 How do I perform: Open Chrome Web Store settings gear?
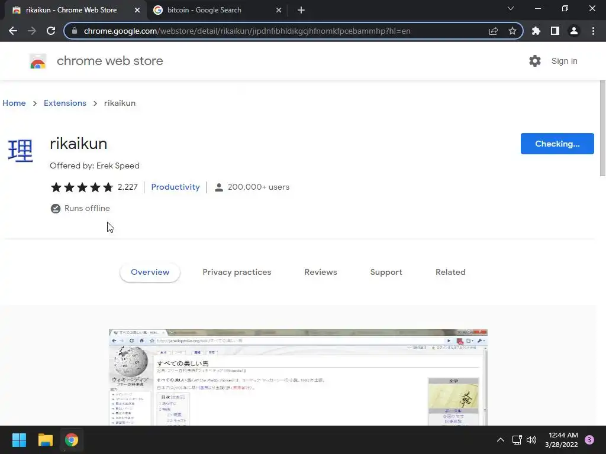(535, 61)
